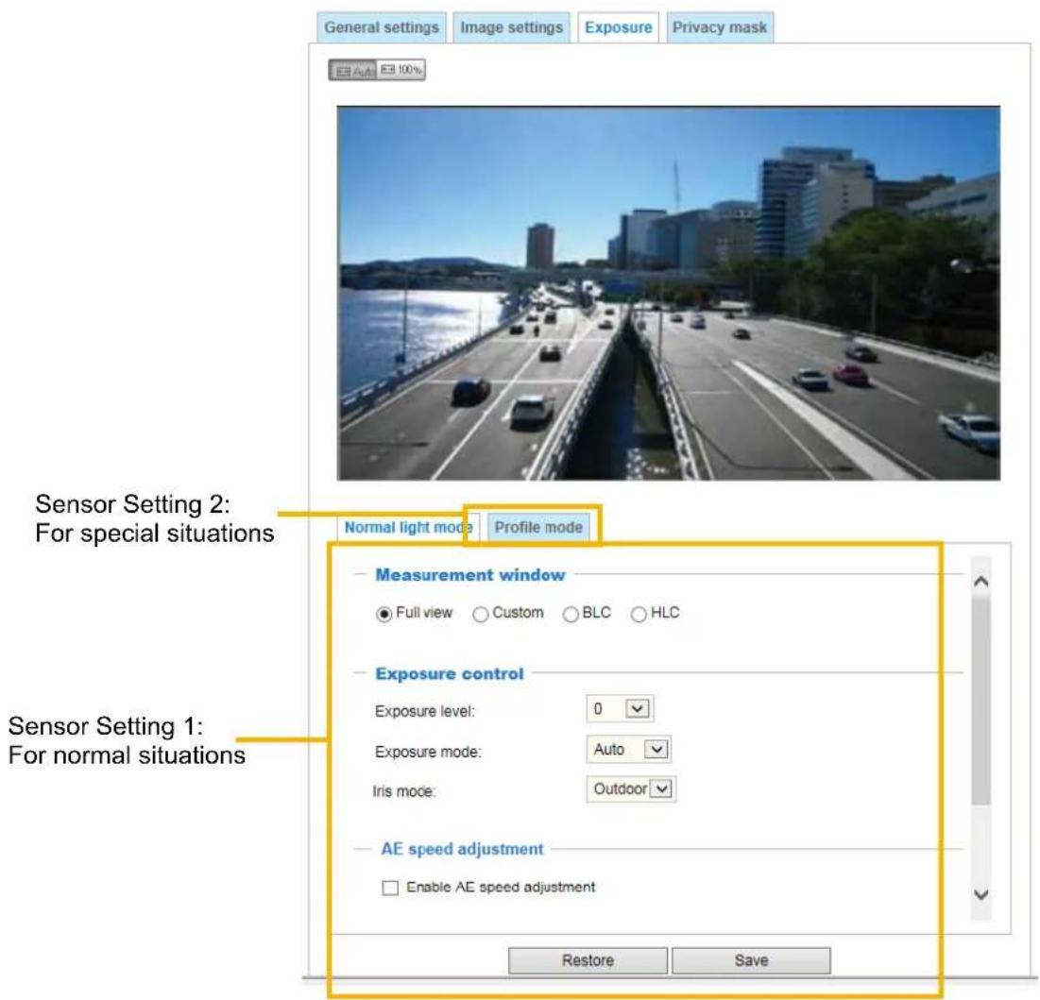Click the Exposure control heading
This screenshot has height=1000, width=1040.
click(450, 673)
